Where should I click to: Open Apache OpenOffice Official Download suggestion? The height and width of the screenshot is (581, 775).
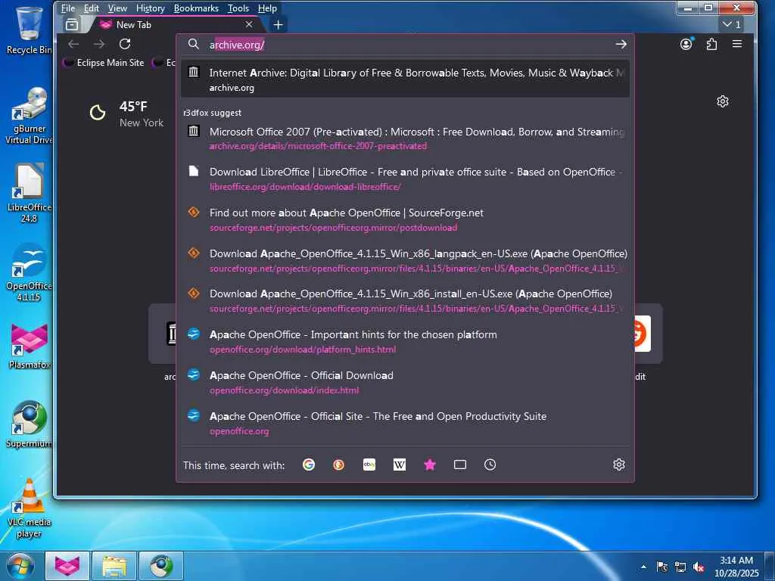point(406,382)
